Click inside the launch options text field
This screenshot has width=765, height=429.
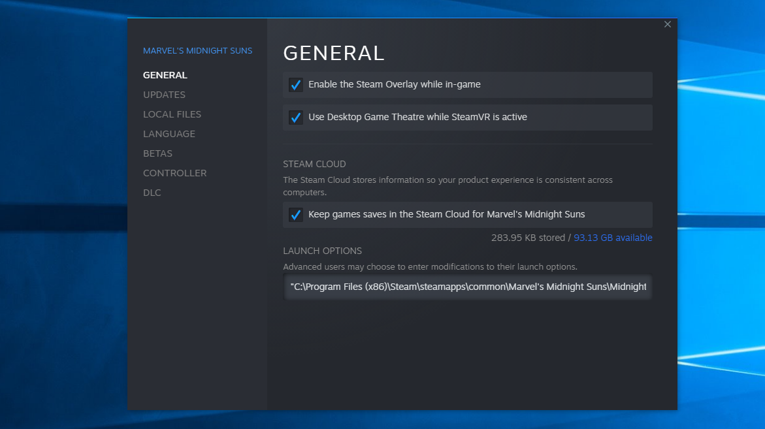467,287
